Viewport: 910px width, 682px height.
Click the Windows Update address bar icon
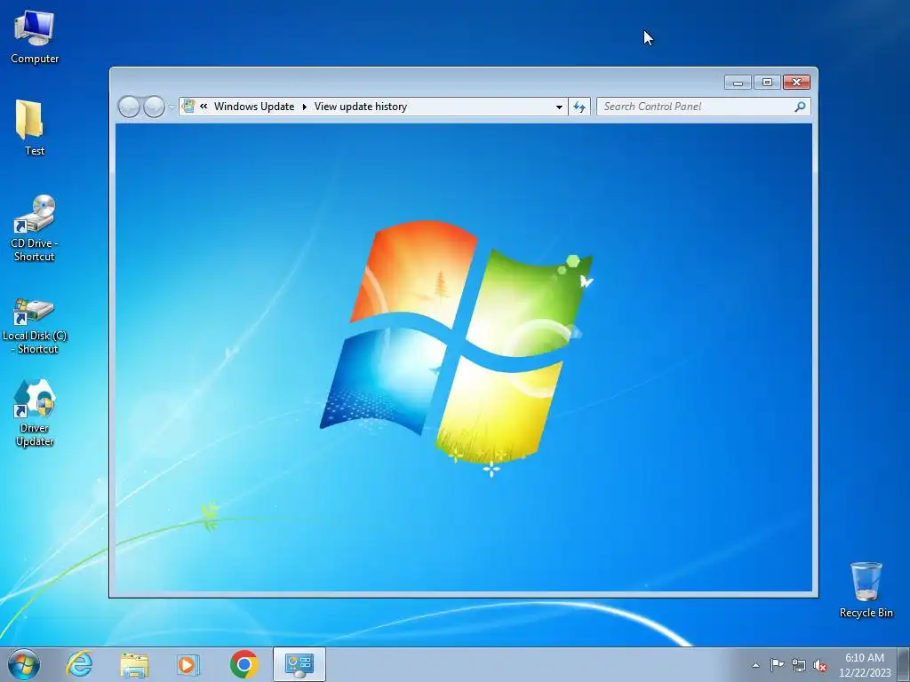click(188, 107)
